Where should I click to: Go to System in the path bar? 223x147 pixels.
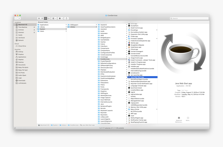54,125
